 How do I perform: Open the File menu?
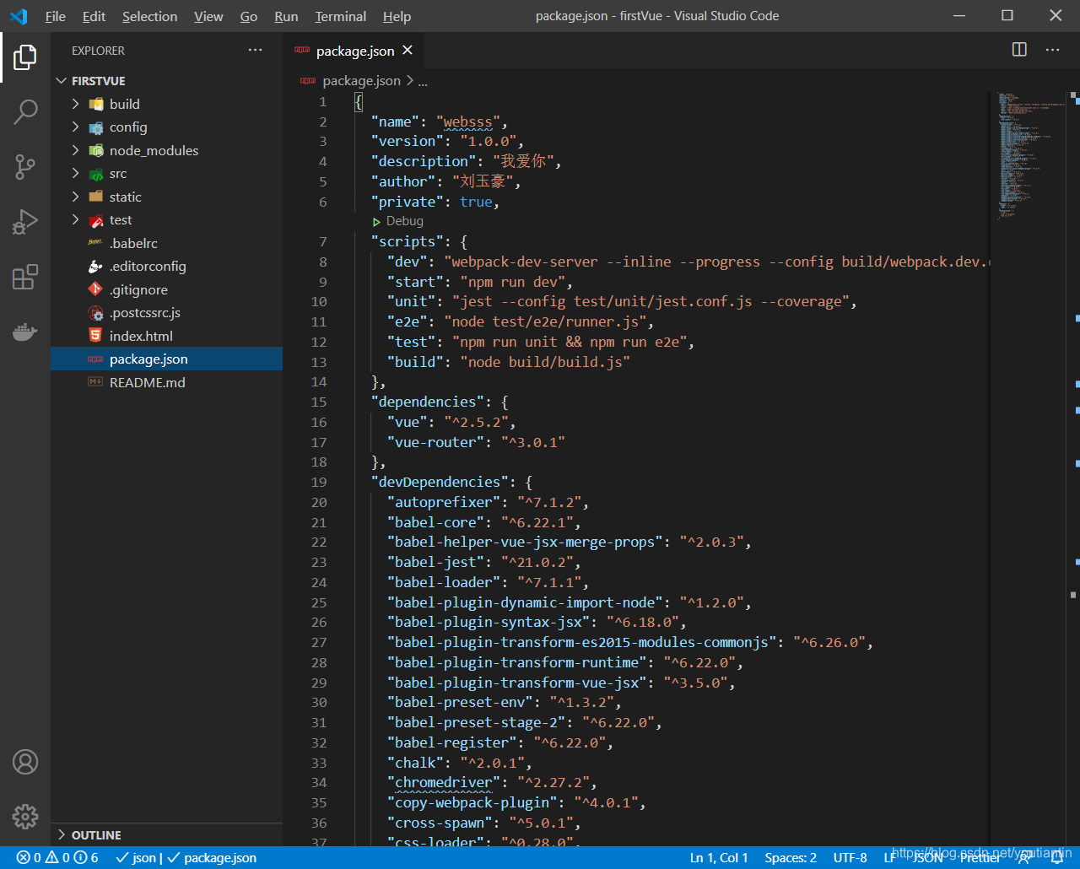coord(55,16)
